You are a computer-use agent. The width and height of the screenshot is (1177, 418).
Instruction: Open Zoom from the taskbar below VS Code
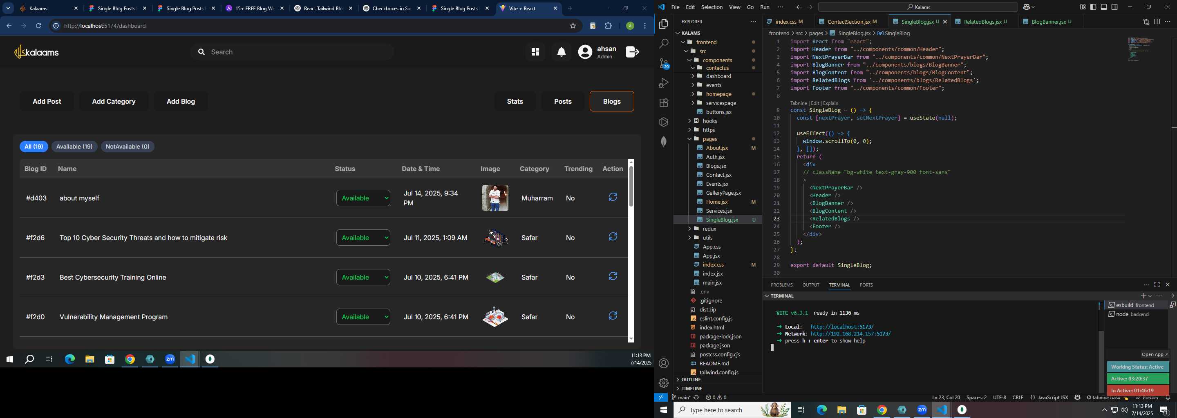(x=922, y=410)
